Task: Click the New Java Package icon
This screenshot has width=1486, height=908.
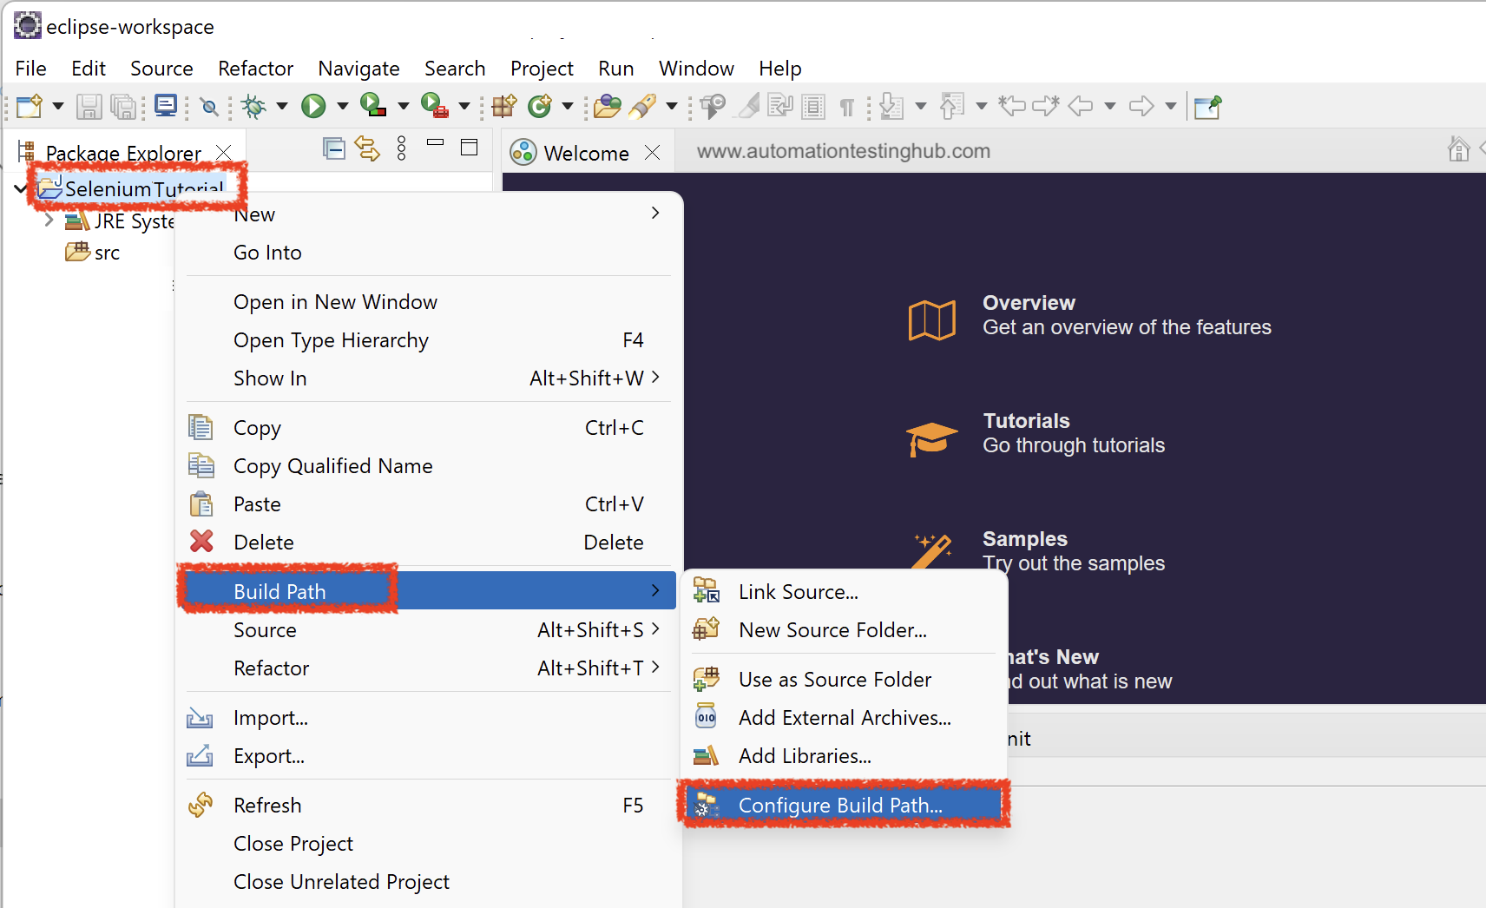Action: pos(504,106)
